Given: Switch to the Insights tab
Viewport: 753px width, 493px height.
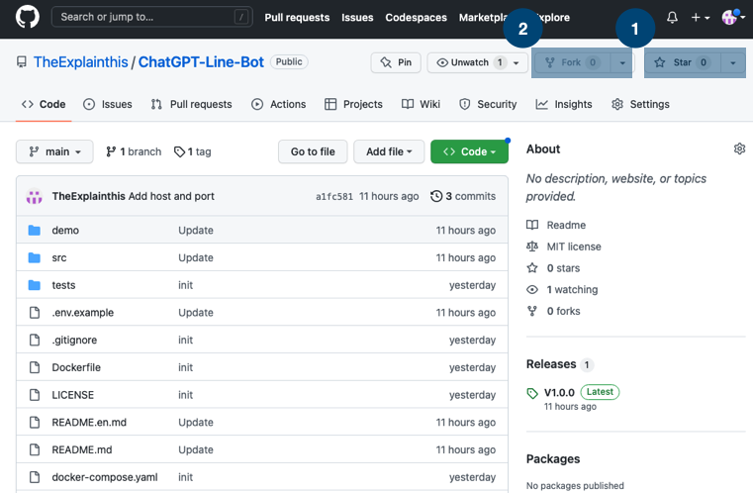Looking at the screenshot, I should [x=564, y=104].
